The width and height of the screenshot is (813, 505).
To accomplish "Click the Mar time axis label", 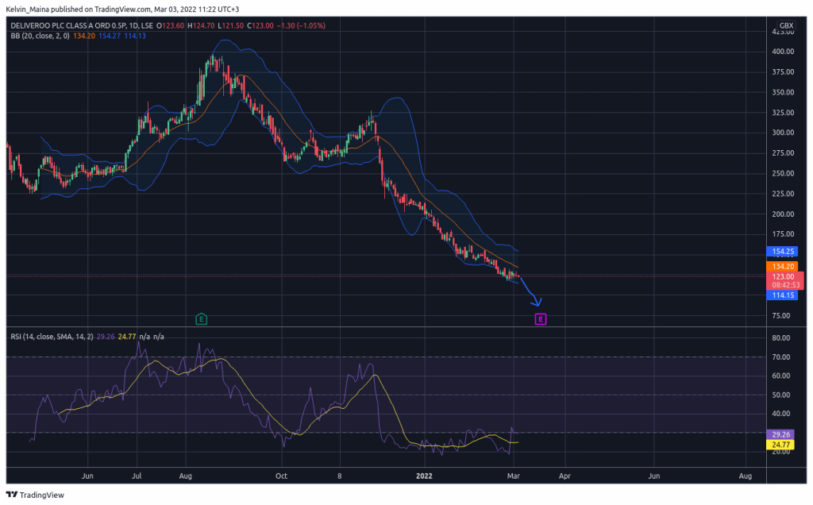I will tap(514, 476).
